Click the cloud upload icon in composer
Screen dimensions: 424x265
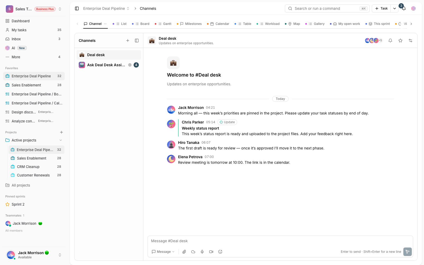pyautogui.click(x=193, y=252)
